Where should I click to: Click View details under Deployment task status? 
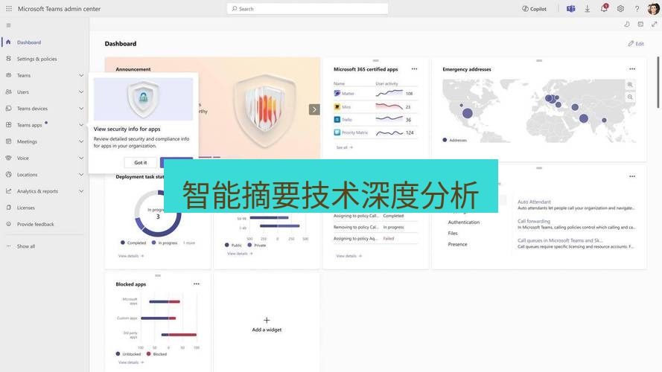point(131,256)
